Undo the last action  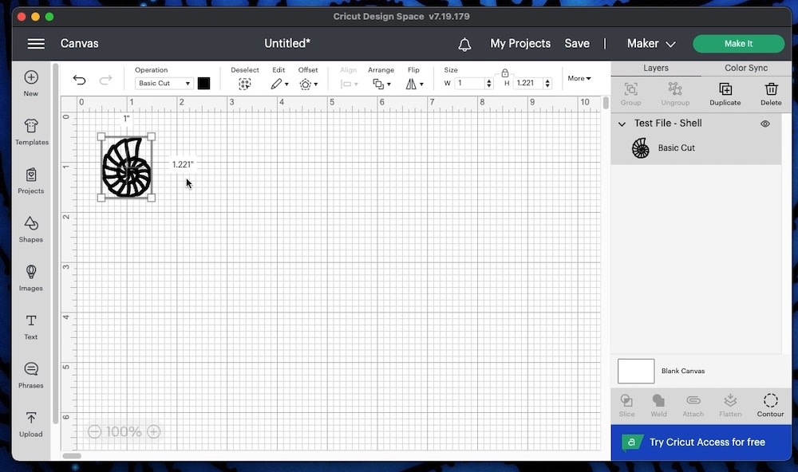(x=79, y=80)
